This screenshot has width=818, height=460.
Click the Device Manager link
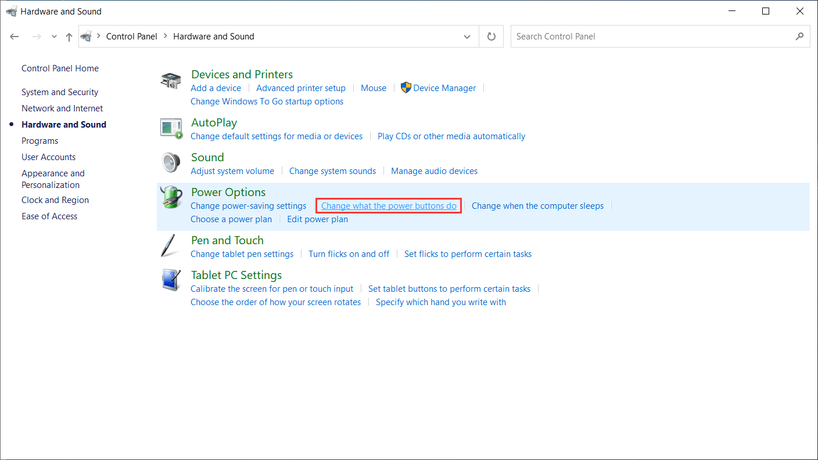[444, 88]
